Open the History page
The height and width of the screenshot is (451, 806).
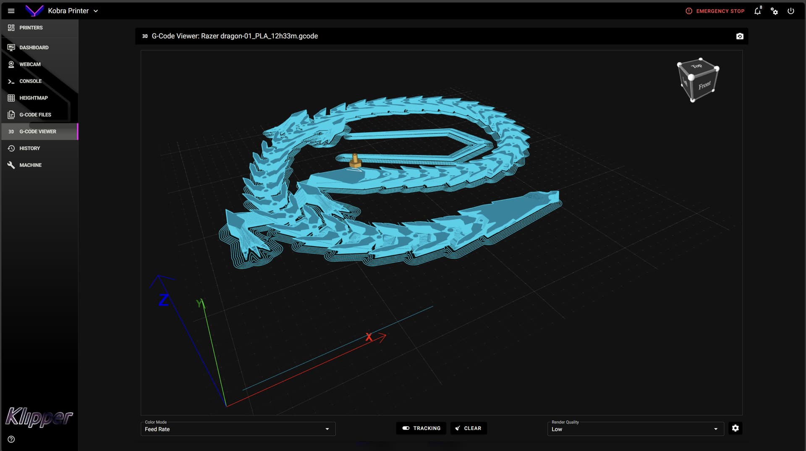[39, 148]
